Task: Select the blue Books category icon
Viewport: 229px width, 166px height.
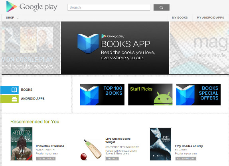Action: point(10,90)
